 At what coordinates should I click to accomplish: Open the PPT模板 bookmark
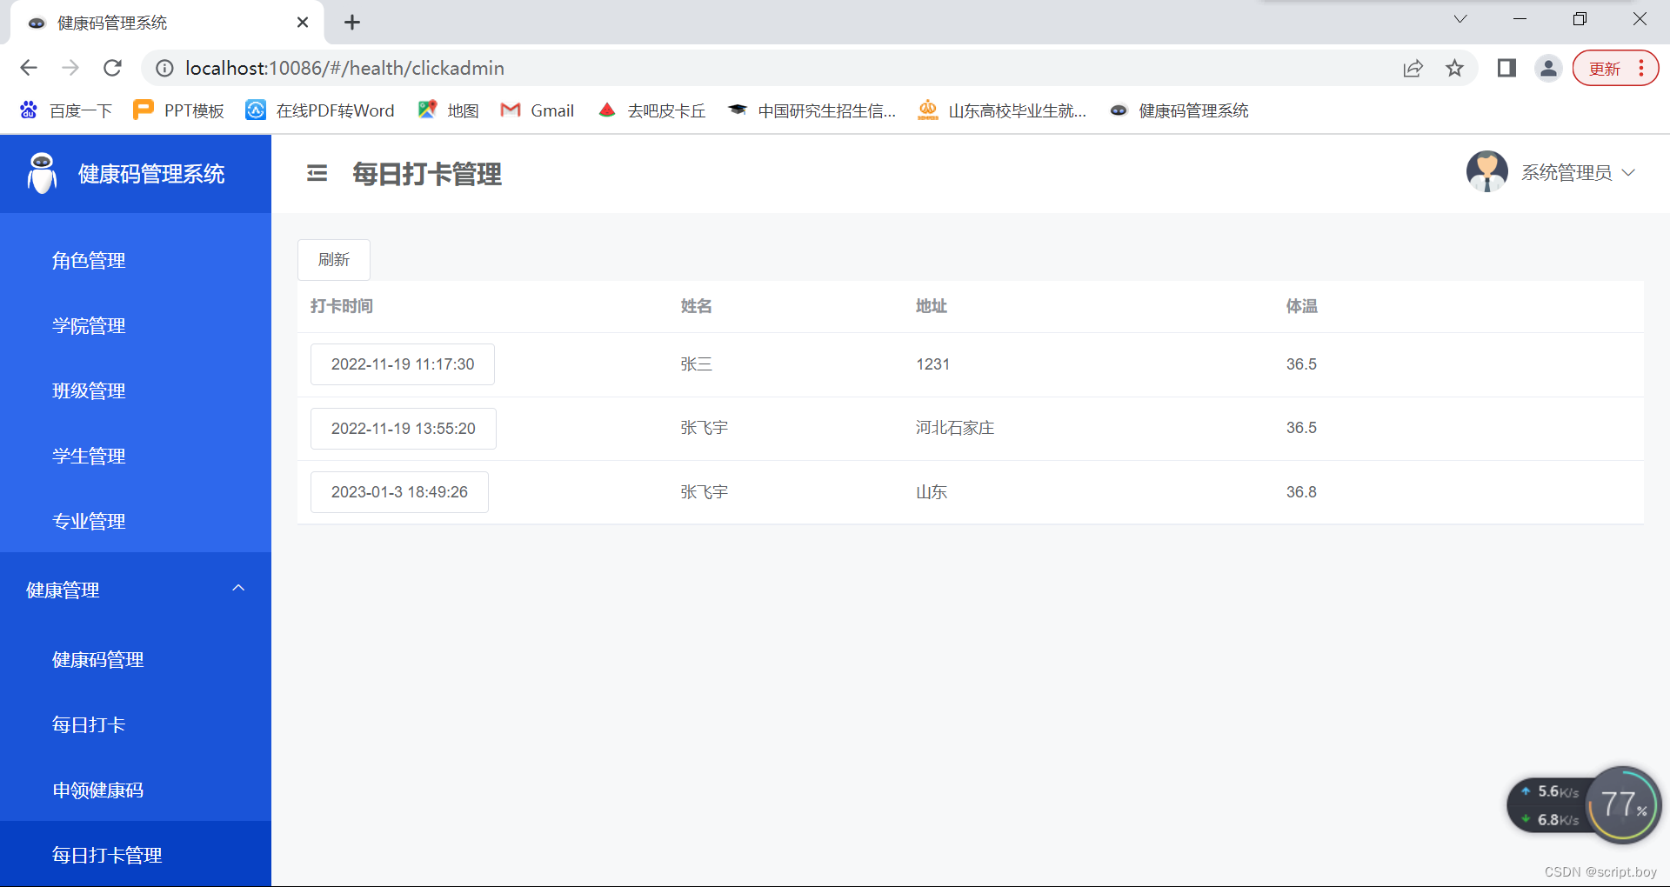(x=178, y=110)
